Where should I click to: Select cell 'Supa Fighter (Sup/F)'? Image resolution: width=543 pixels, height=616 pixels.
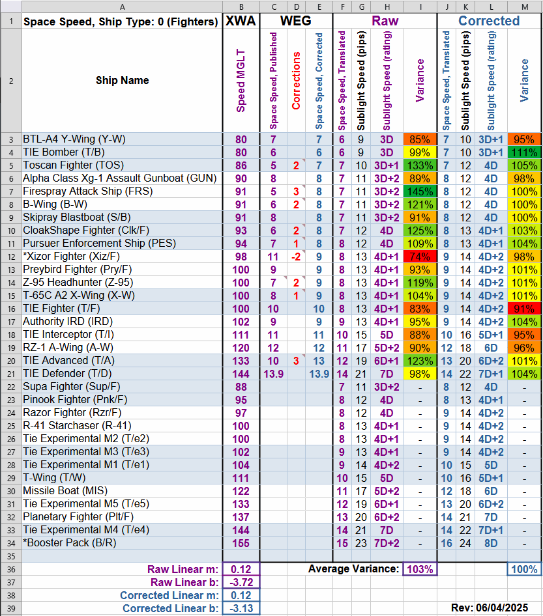(x=123, y=387)
